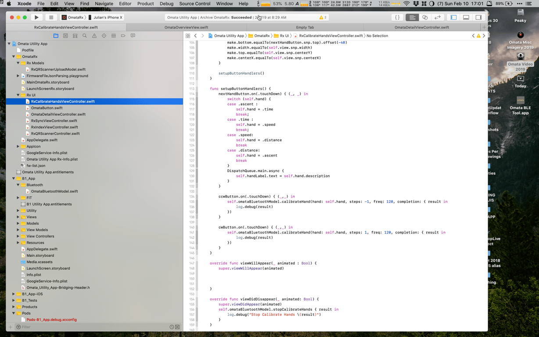The width and height of the screenshot is (539, 337).
Task: Expand the FirmwareFileJsonParsing.playground item
Action: click(x=18, y=76)
